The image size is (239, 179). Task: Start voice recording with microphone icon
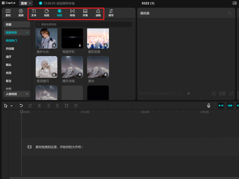coord(209,106)
